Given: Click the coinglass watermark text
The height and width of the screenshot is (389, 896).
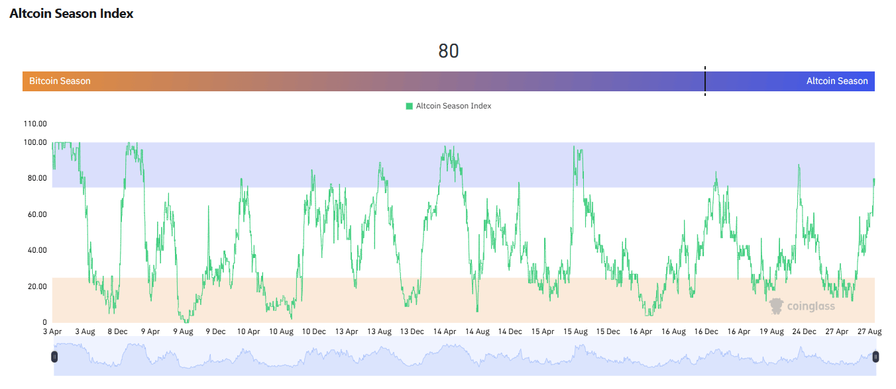Looking at the screenshot, I should (811, 306).
